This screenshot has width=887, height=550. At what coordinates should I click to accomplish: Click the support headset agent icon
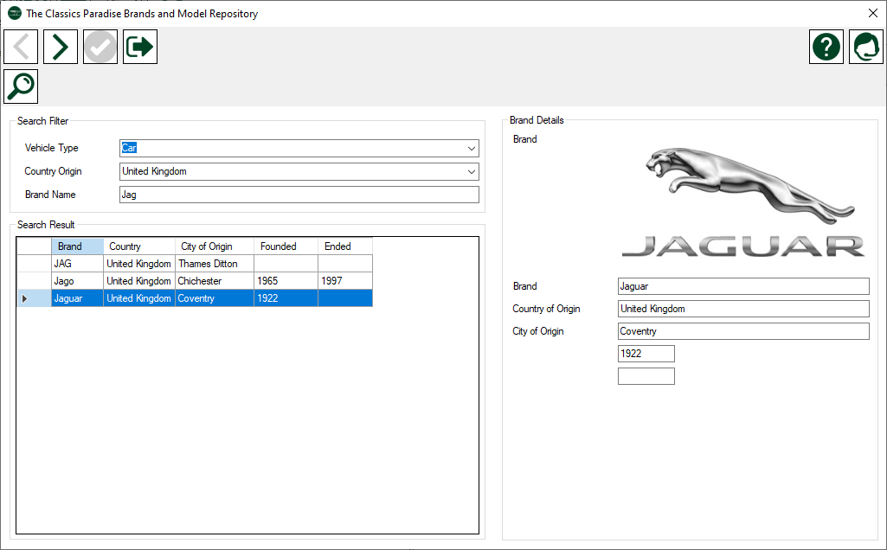click(866, 47)
